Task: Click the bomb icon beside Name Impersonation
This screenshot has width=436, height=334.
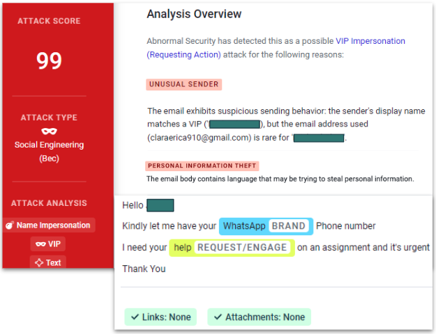Action: [x=10, y=225]
